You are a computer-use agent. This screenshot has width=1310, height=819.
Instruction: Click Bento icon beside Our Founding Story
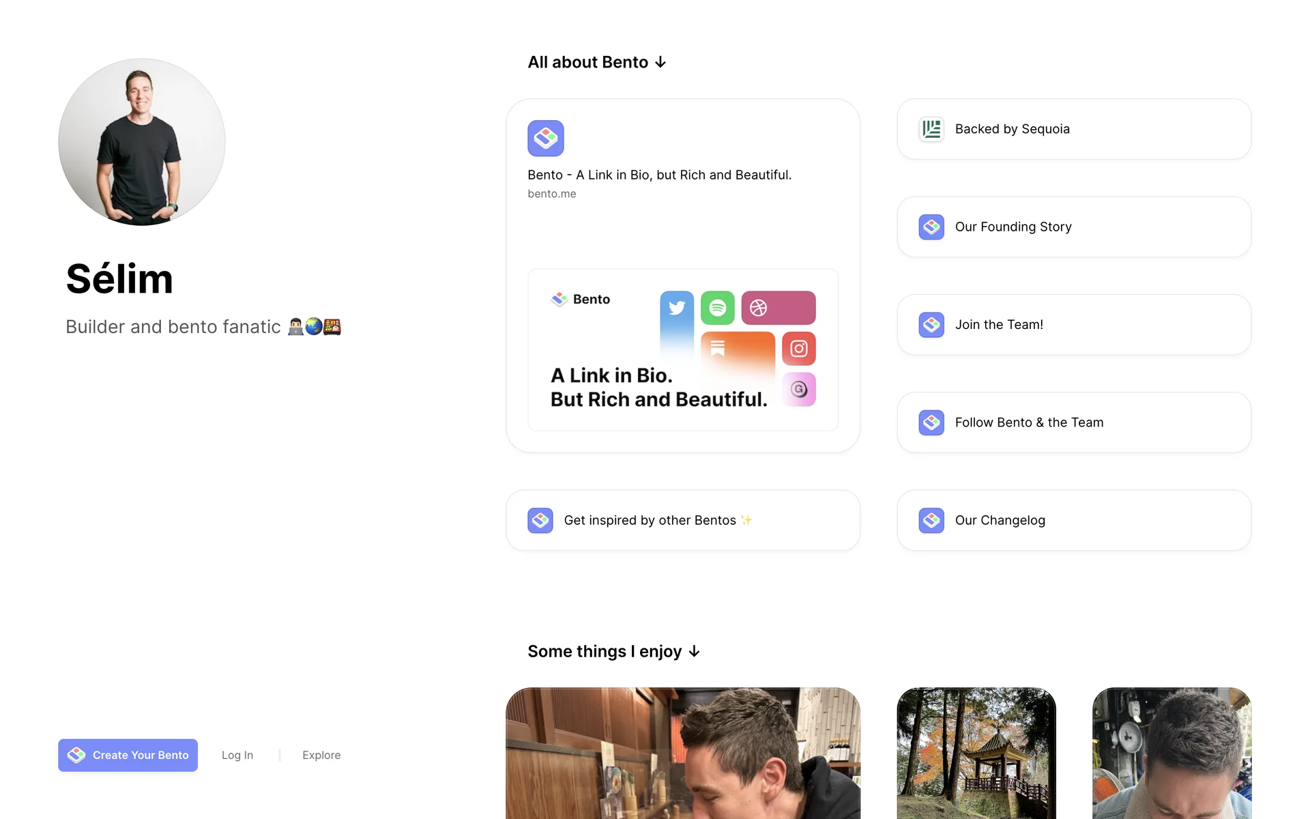pyautogui.click(x=931, y=227)
